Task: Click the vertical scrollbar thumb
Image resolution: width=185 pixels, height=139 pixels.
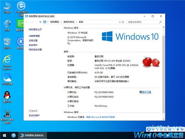Action: (x=164, y=74)
